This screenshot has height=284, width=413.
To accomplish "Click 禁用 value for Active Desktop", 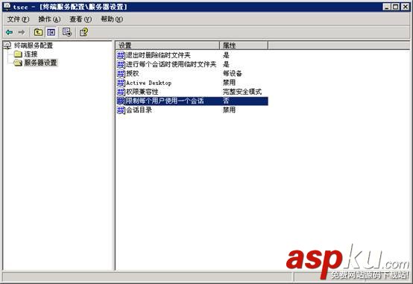I will (x=229, y=83).
